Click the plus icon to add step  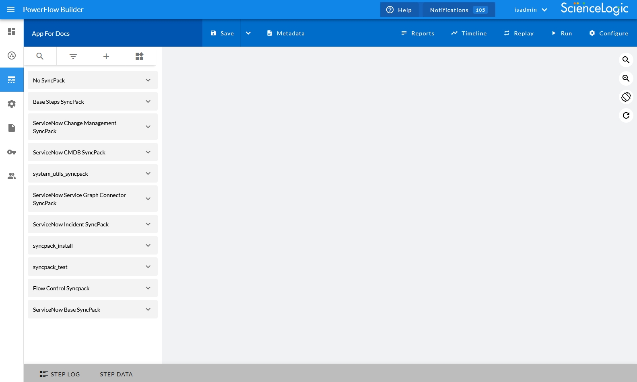[106, 56]
